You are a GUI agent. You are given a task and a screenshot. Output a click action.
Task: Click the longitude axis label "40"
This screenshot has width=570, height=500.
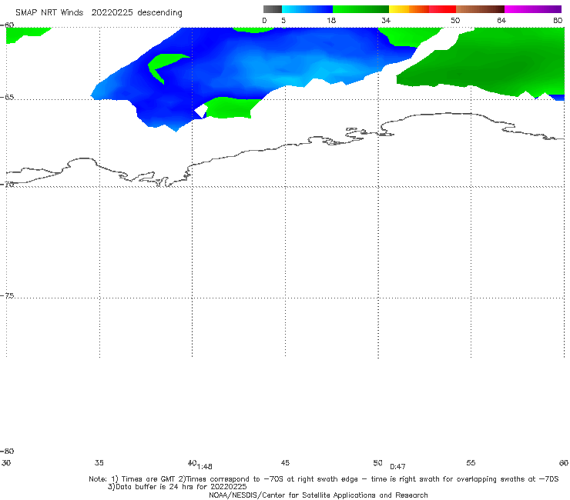coord(192,463)
